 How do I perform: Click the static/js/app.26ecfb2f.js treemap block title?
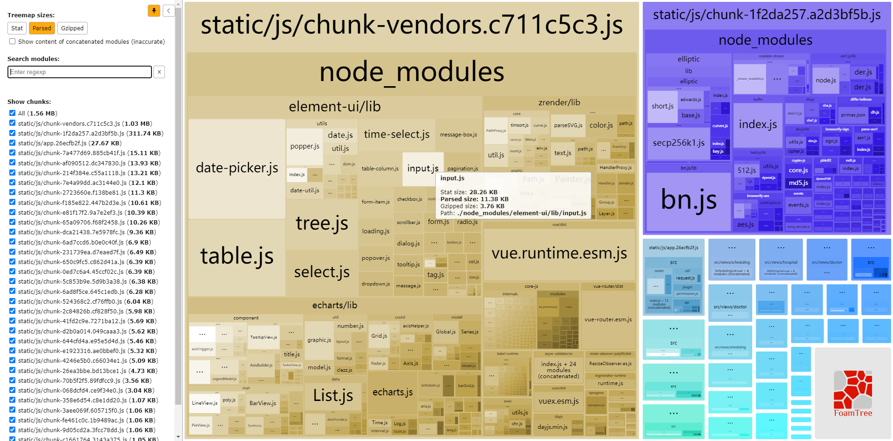673,248
